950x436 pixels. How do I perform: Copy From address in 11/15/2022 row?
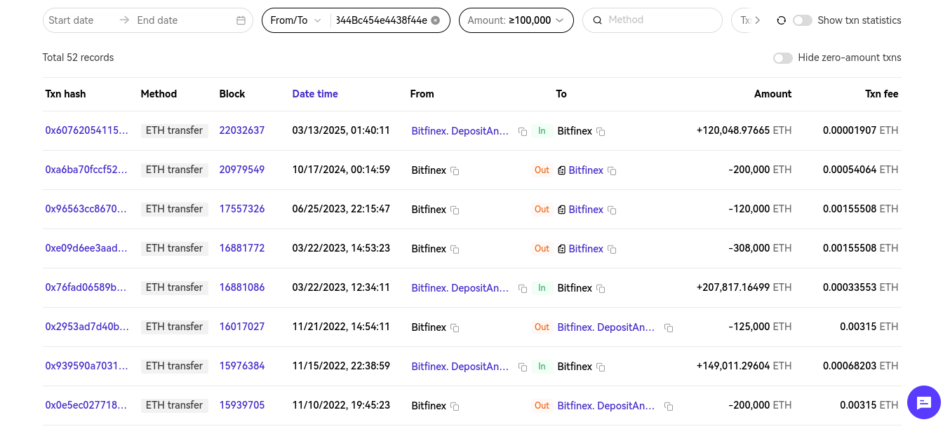523,367
